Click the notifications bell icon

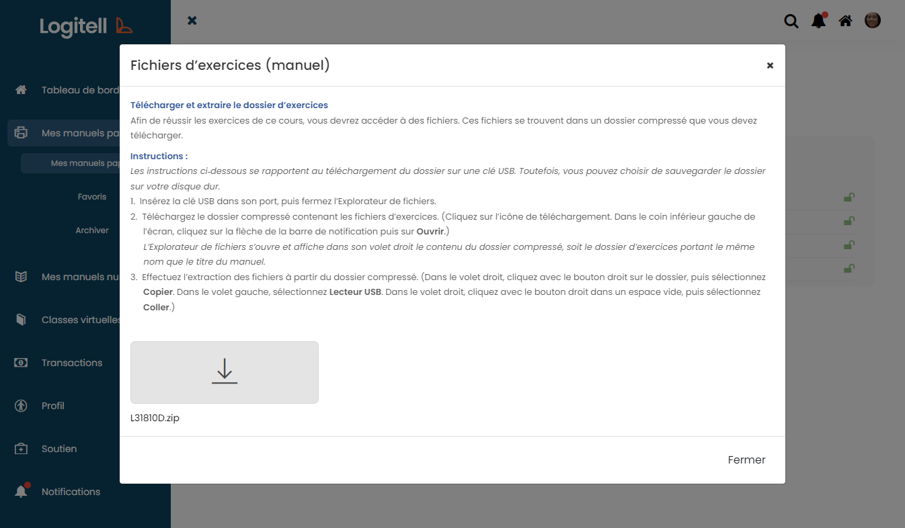818,21
